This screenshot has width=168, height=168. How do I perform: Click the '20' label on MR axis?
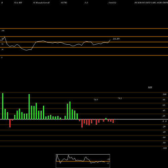(164, 116)
